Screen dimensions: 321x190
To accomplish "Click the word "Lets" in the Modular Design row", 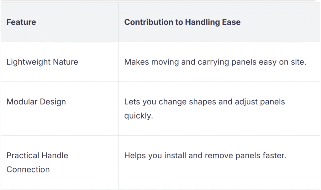I will tap(131, 102).
